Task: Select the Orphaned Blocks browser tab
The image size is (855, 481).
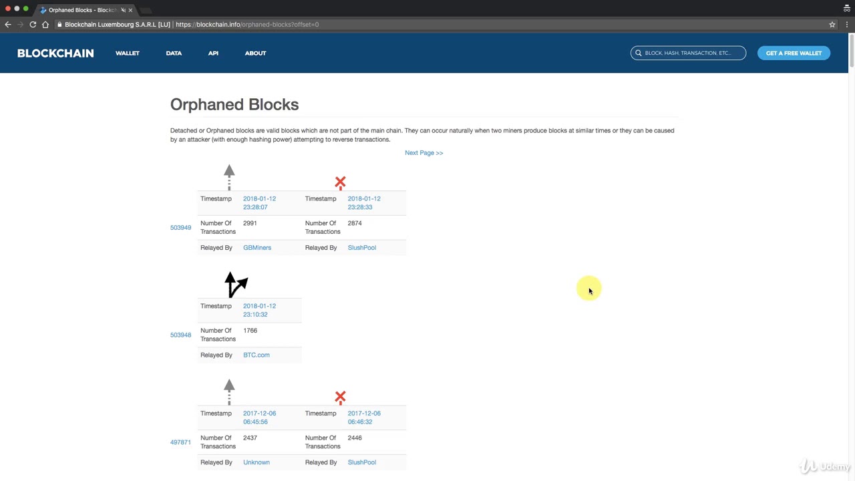Action: pyautogui.click(x=83, y=10)
